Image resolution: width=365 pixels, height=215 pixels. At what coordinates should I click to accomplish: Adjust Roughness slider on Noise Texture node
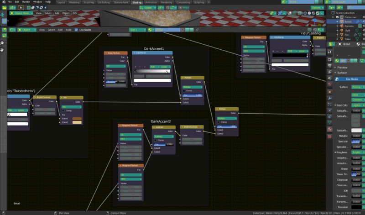[x=116, y=82]
